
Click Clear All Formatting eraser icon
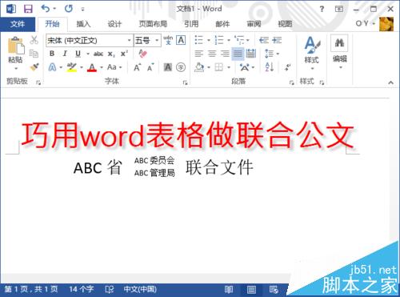143,54
